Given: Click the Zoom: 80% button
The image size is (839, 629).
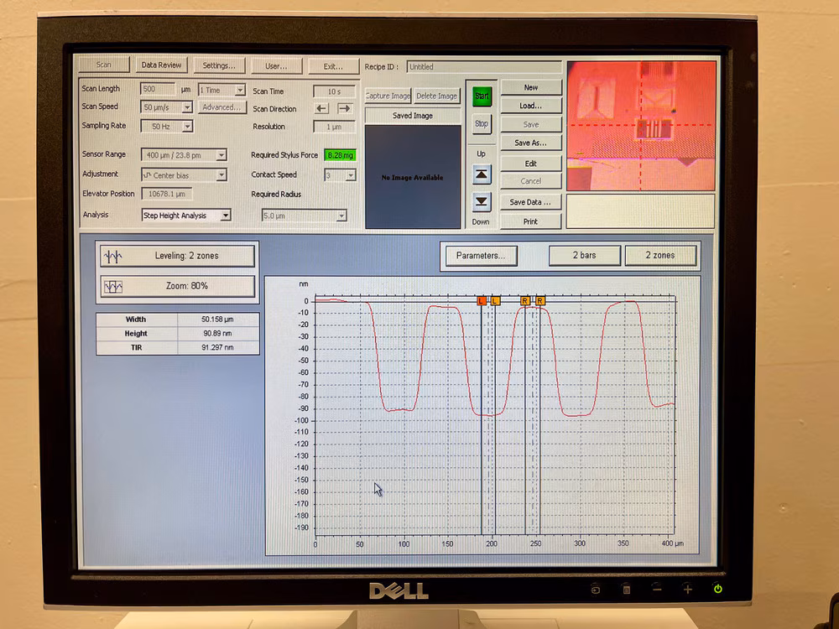Looking at the screenshot, I should pyautogui.click(x=177, y=286).
